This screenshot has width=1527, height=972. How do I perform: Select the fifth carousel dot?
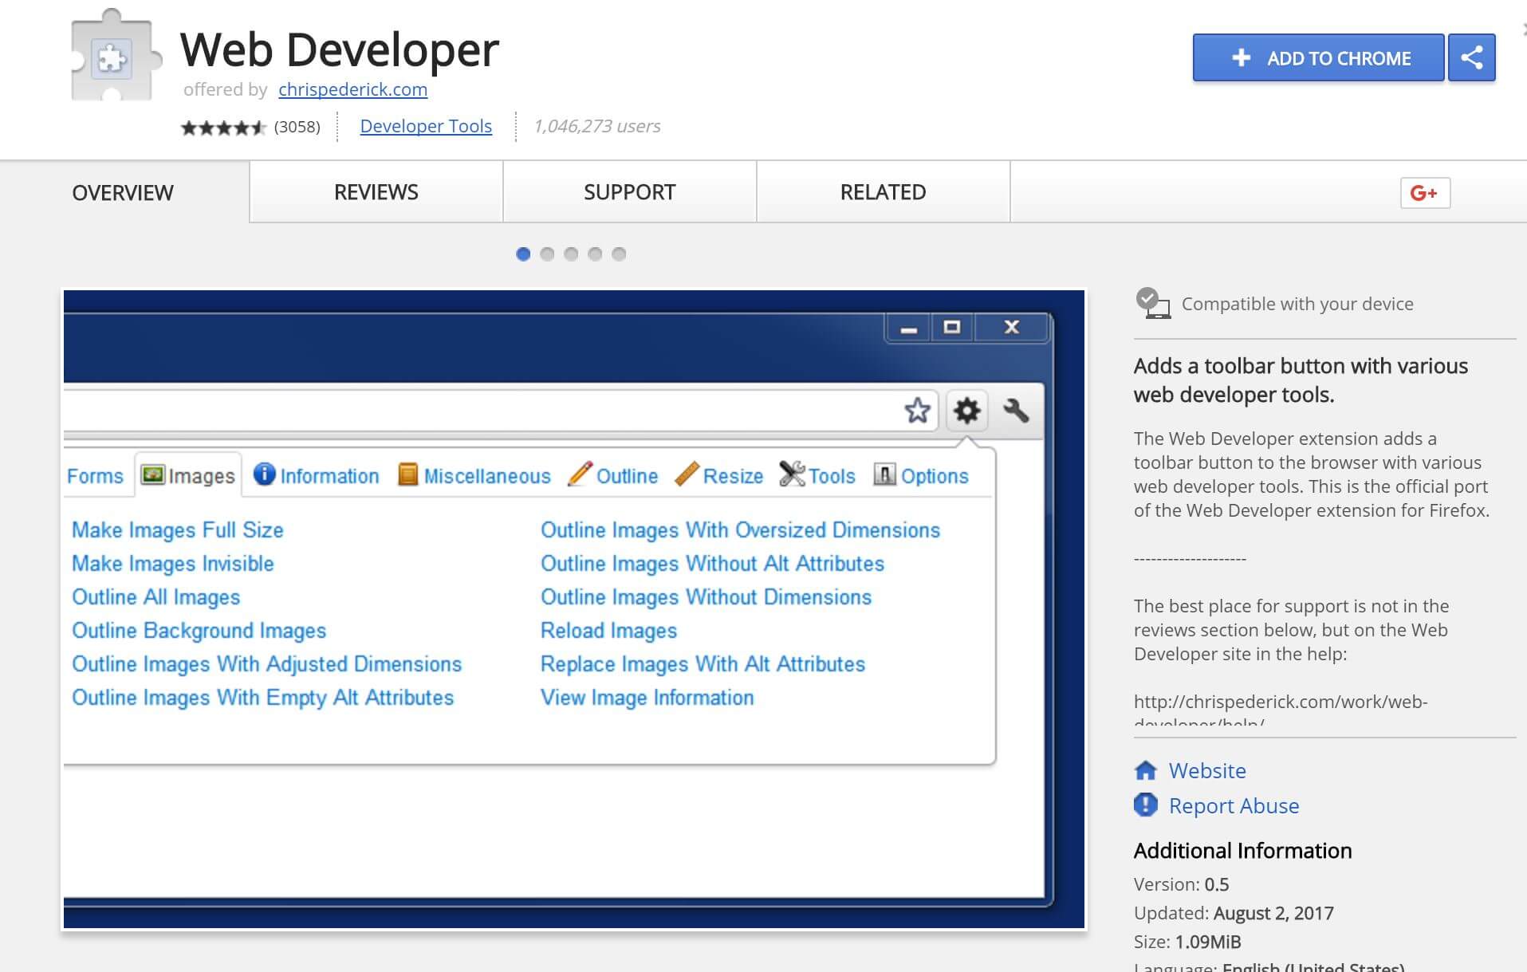(619, 254)
